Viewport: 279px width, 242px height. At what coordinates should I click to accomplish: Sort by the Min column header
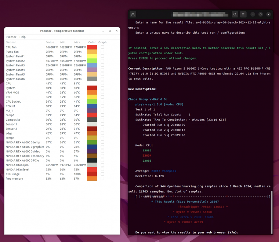pos(63,42)
